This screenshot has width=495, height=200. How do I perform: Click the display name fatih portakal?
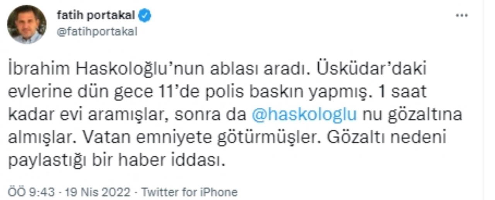pos(96,15)
